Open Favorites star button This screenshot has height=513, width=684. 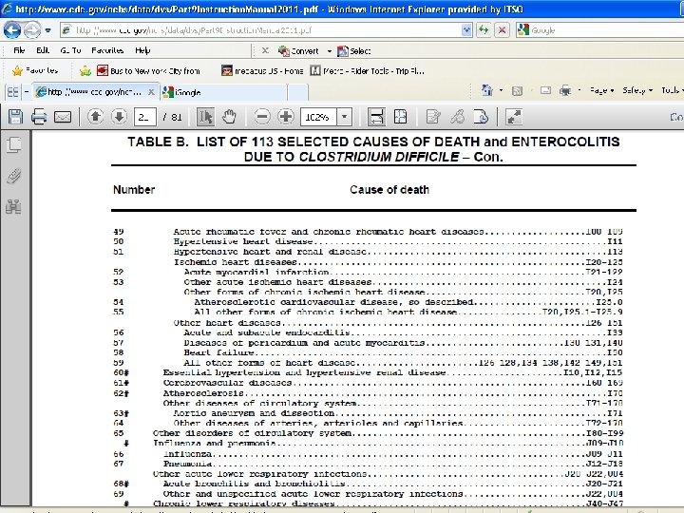pyautogui.click(x=35, y=70)
